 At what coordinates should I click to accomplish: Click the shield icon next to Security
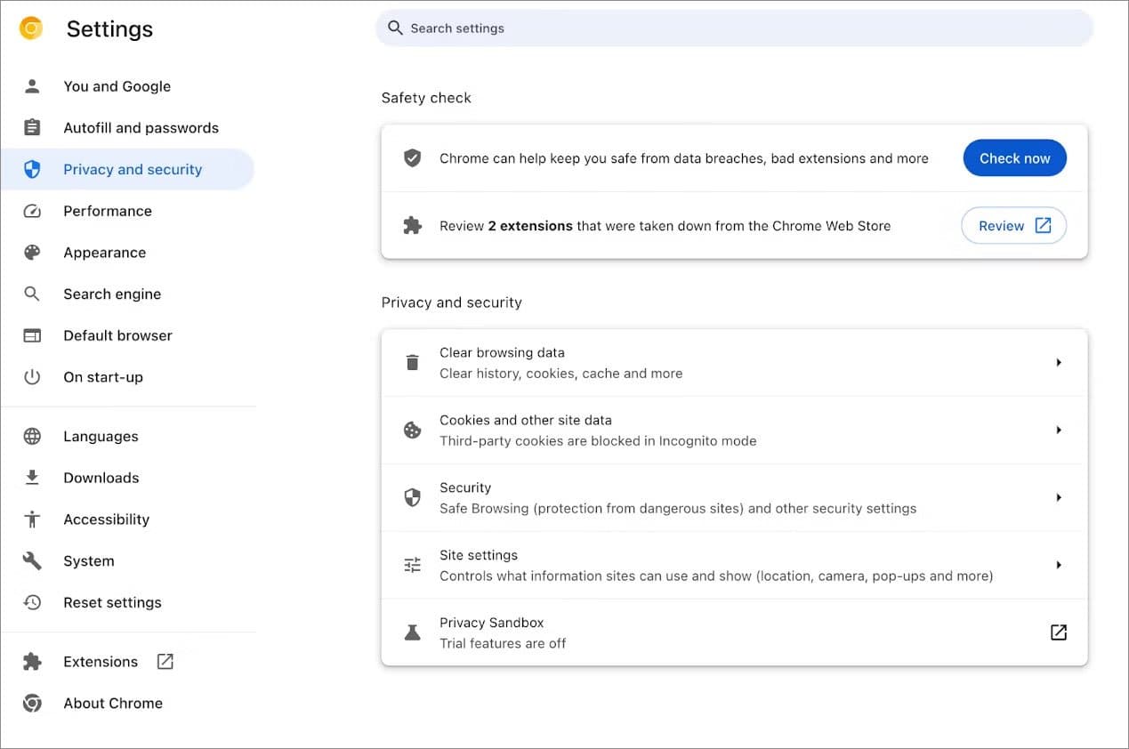click(x=412, y=497)
